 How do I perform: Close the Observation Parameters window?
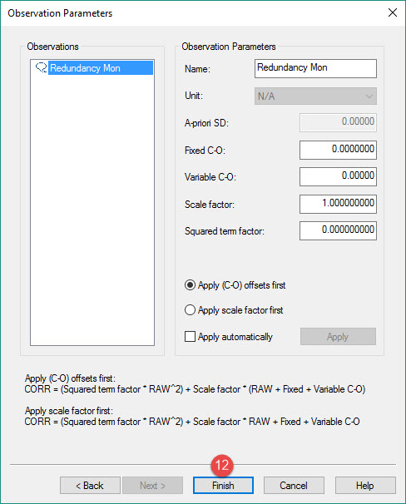pyautogui.click(x=393, y=12)
